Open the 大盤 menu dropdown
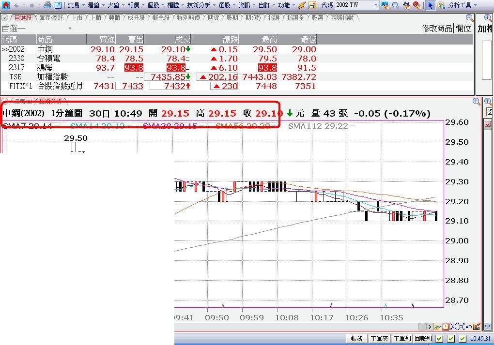Screen dimensions: 494x345 116,5
